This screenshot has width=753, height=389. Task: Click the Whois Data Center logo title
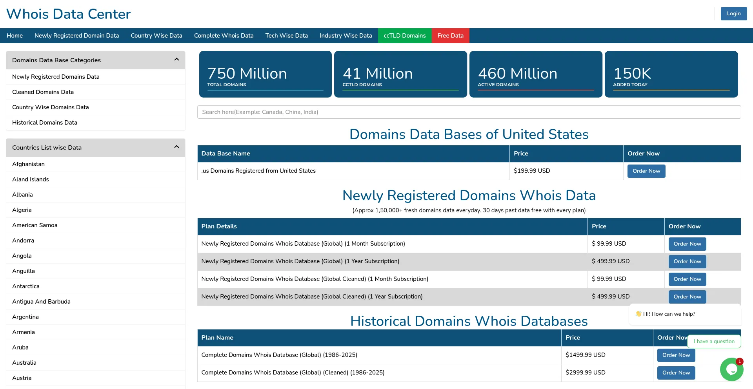click(69, 14)
